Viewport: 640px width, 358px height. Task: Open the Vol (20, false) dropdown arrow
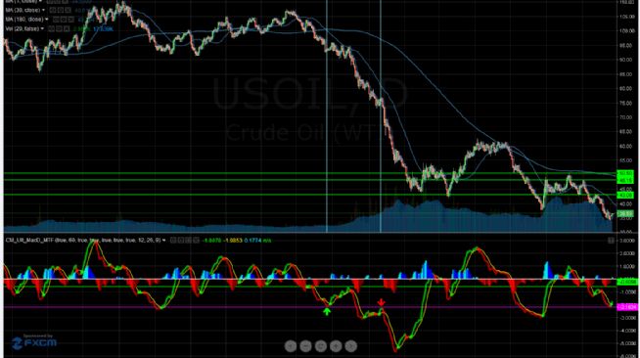point(42,28)
